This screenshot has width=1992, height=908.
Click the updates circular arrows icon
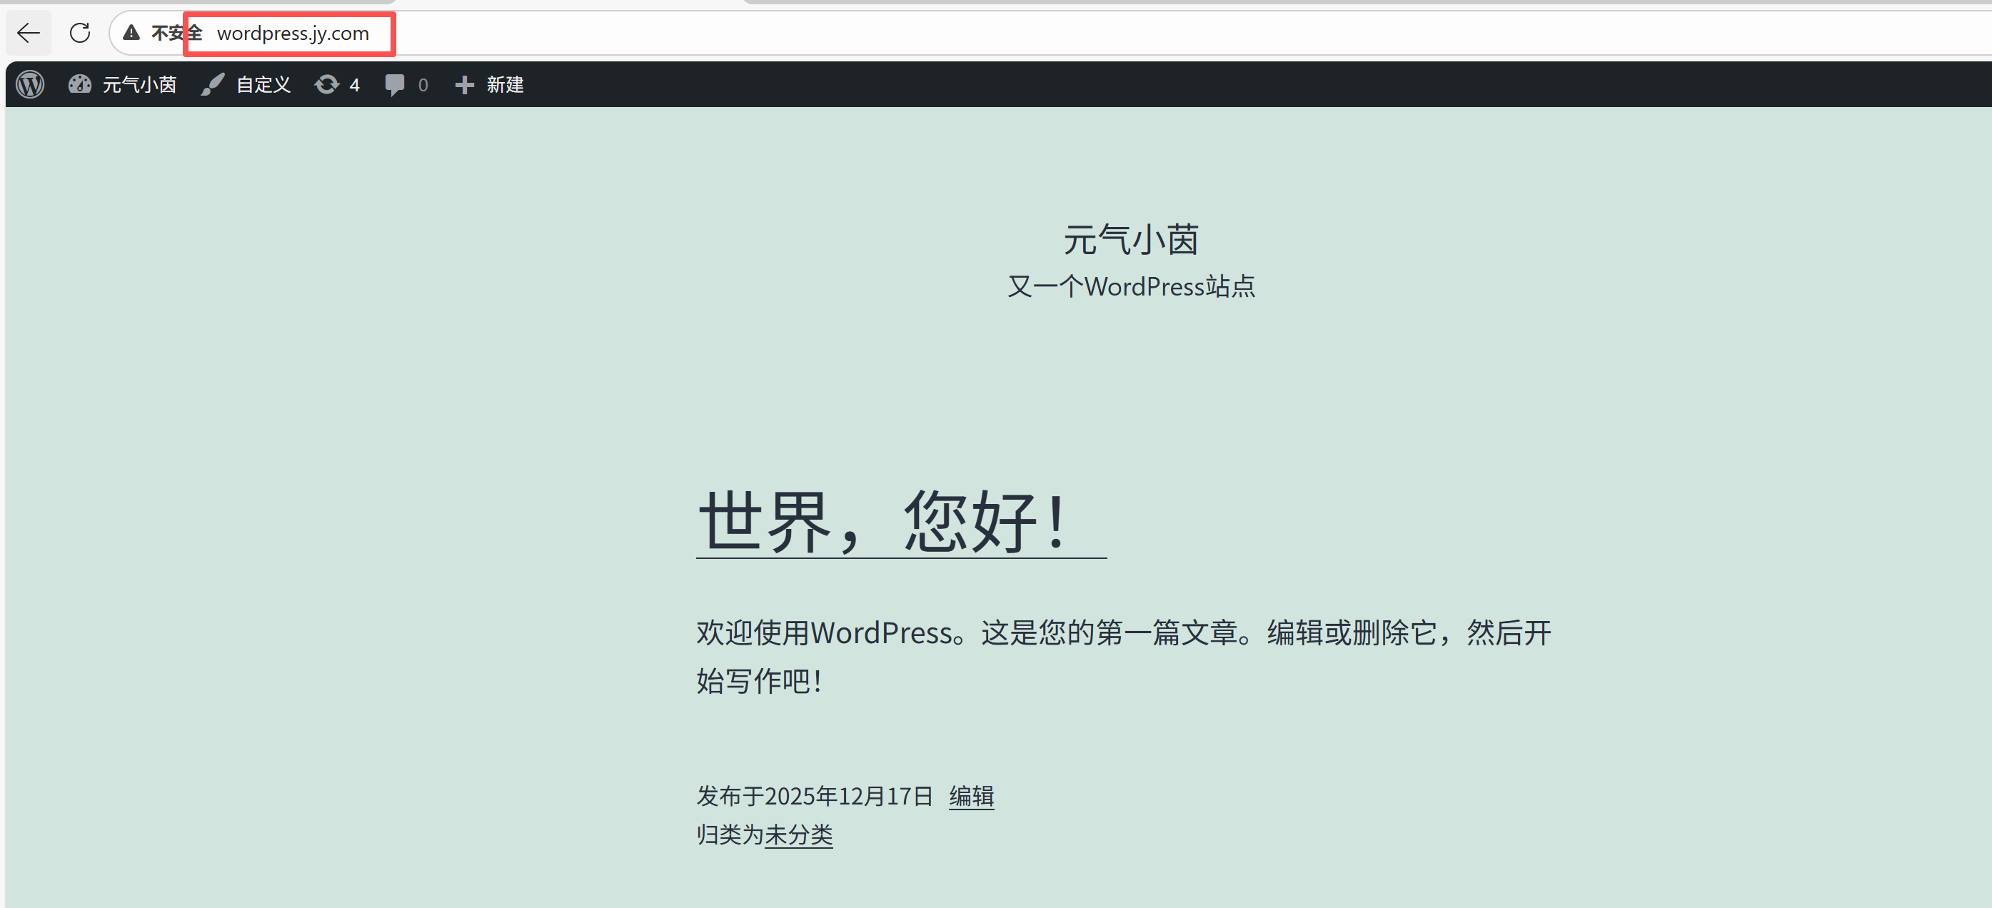327,84
